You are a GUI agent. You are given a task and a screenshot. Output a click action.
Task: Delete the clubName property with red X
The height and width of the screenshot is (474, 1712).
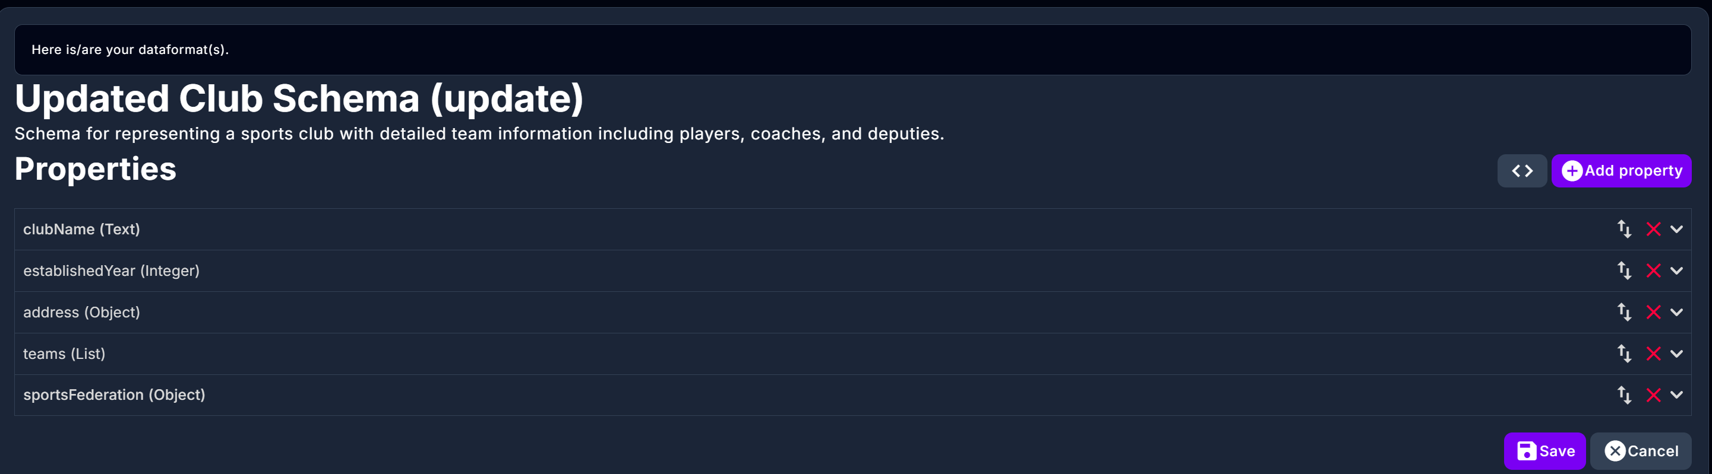[1653, 230]
